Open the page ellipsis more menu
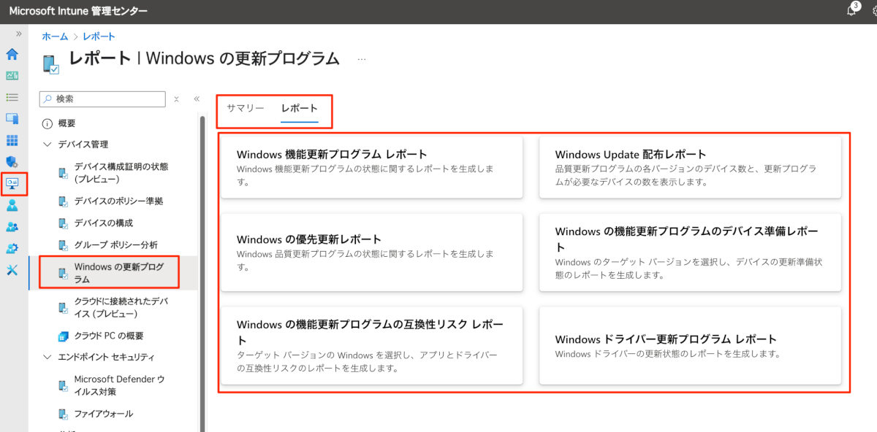The width and height of the screenshot is (877, 432). tap(362, 59)
